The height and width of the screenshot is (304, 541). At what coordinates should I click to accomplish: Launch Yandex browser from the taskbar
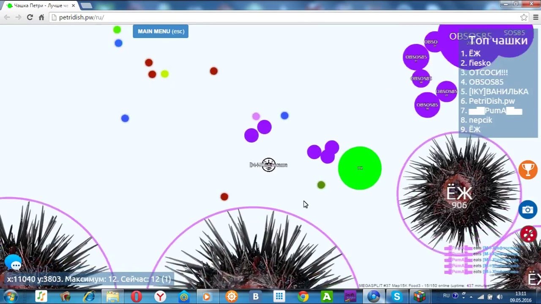[x=160, y=296]
